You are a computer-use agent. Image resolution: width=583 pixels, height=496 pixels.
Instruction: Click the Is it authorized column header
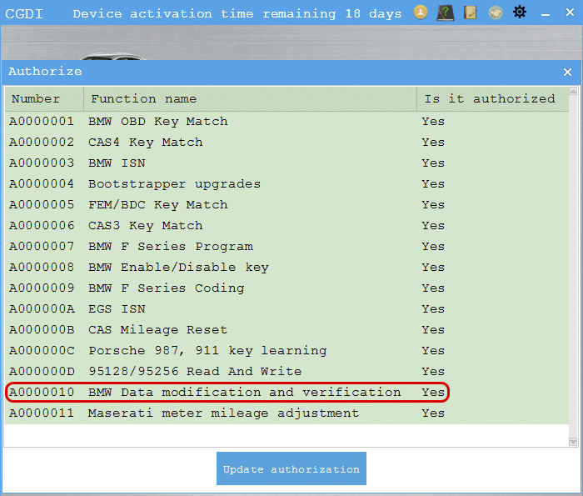click(493, 99)
